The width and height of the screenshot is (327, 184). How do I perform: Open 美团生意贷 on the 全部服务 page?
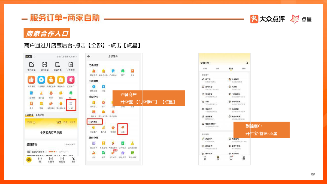coord(113,145)
